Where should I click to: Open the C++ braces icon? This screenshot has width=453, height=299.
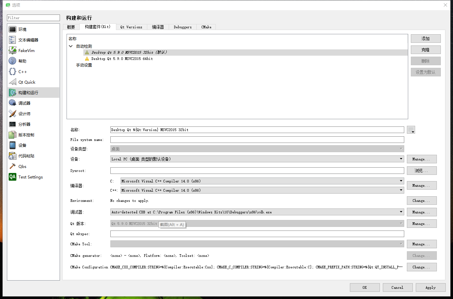(13, 71)
